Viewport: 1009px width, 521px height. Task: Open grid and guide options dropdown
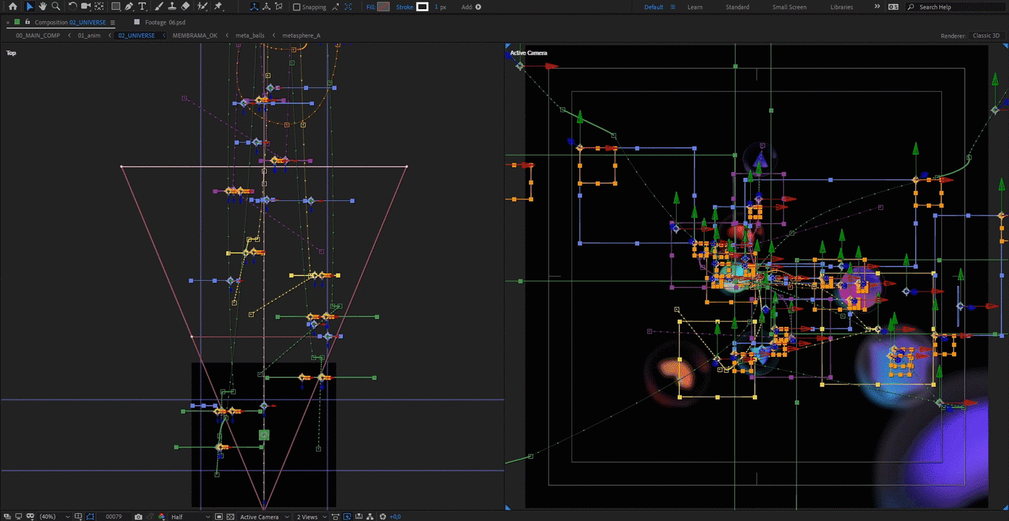coord(79,516)
